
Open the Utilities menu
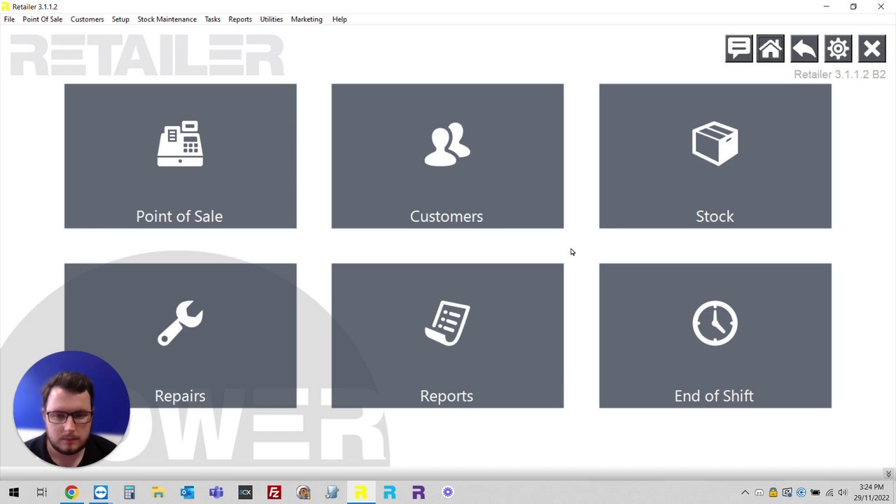pos(272,19)
